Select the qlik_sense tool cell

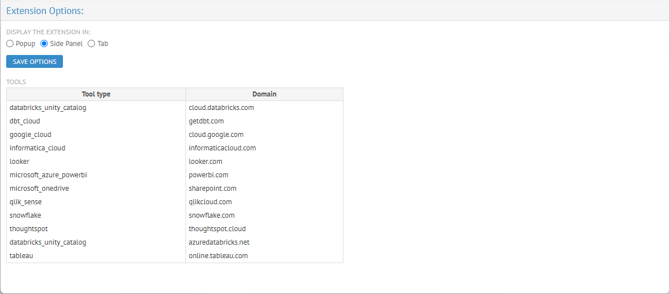[x=26, y=202]
